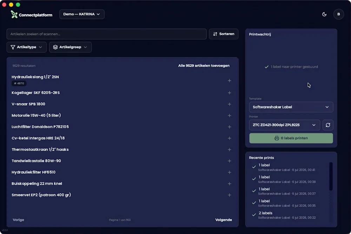The width and height of the screenshot is (351, 234).
Task: Refresh the printer list
Action: pos(328,125)
